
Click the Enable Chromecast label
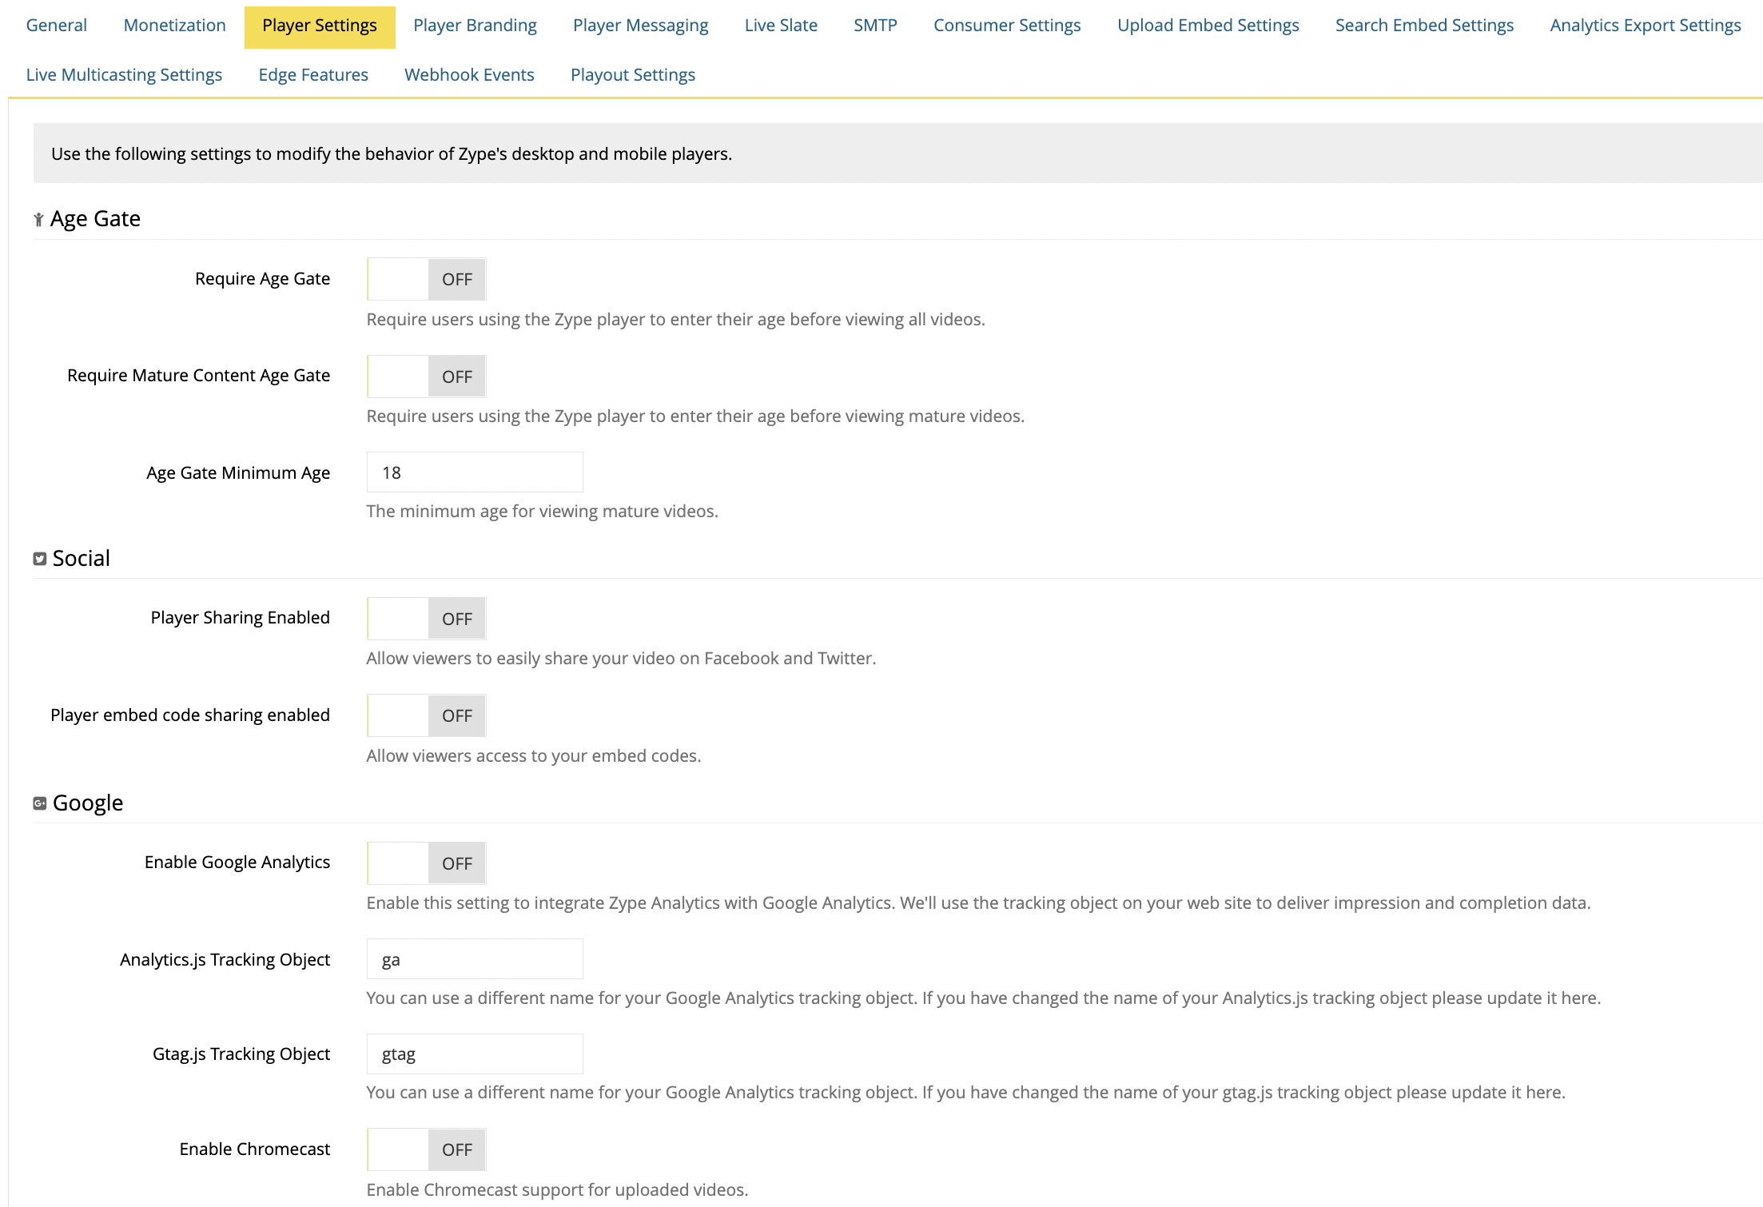(255, 1149)
